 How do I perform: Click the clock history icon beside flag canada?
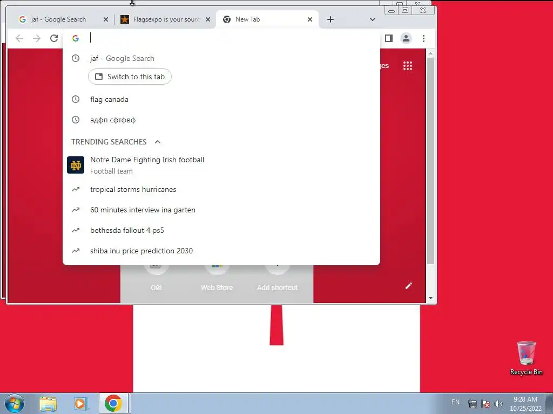click(x=76, y=99)
